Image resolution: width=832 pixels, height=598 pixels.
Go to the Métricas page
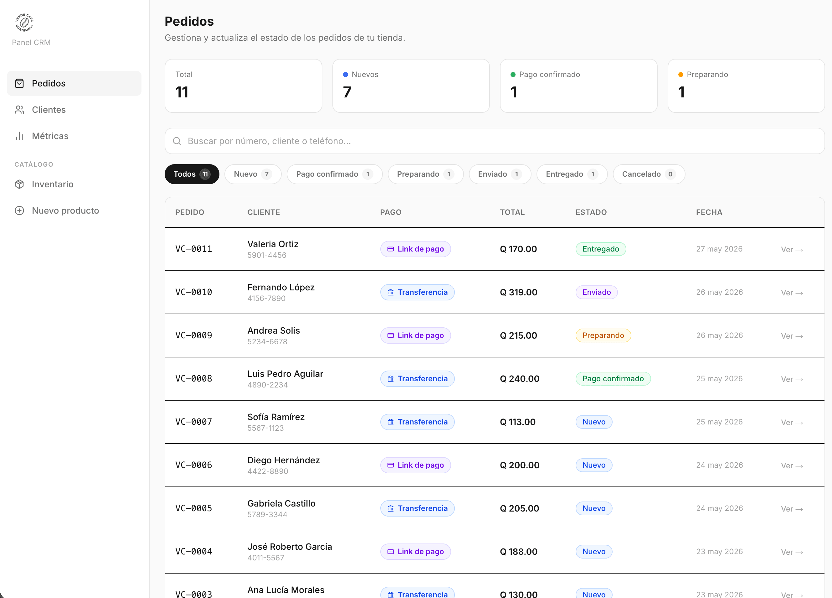coord(74,136)
